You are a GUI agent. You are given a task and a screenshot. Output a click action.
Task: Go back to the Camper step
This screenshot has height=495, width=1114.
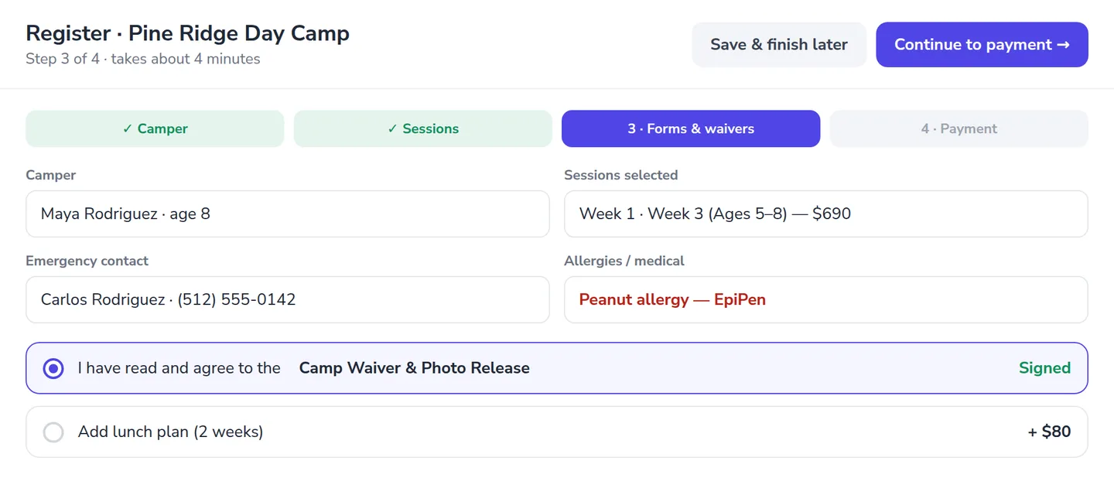(x=155, y=128)
